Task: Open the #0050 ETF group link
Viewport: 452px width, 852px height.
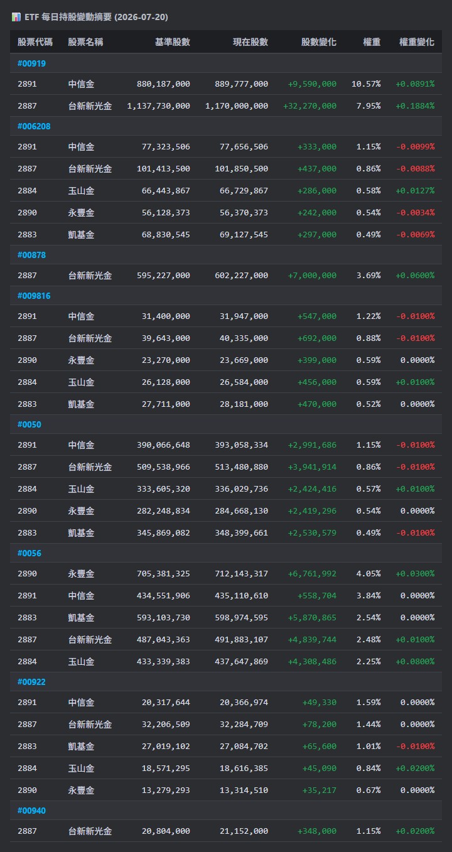Action: [x=29, y=424]
